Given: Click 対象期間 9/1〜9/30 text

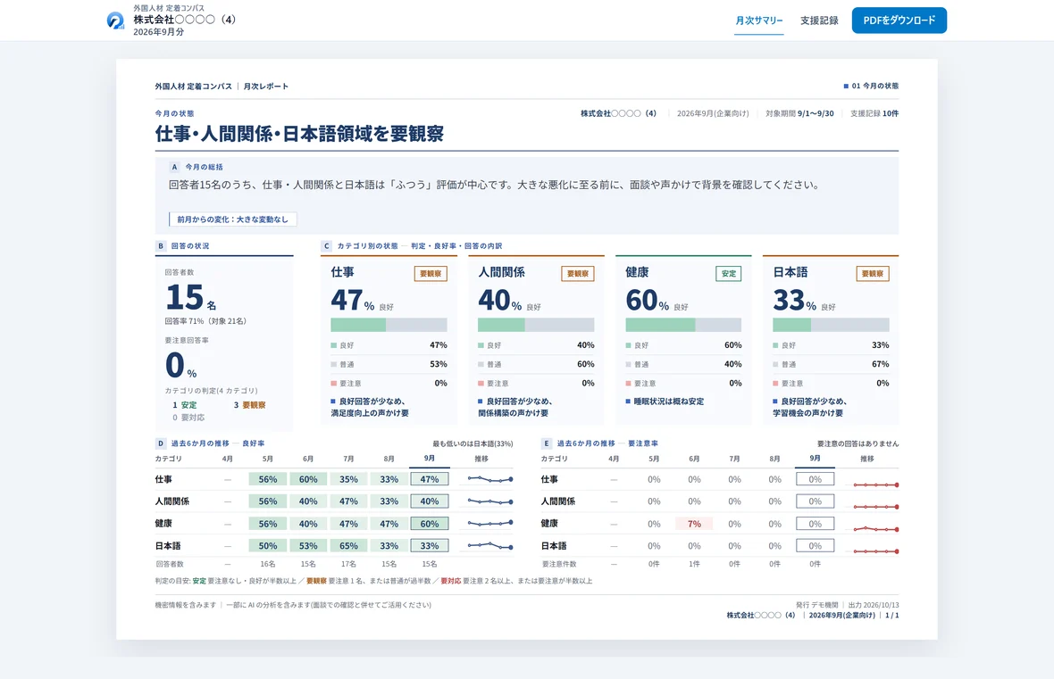Looking at the screenshot, I should coord(800,113).
